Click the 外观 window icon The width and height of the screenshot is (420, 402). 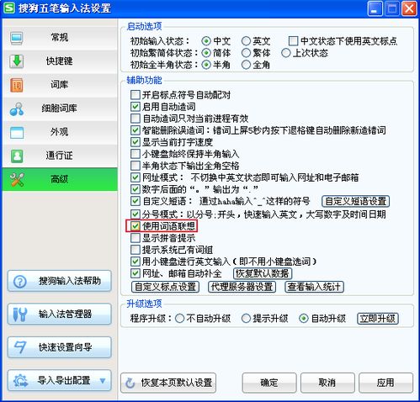coord(17,132)
